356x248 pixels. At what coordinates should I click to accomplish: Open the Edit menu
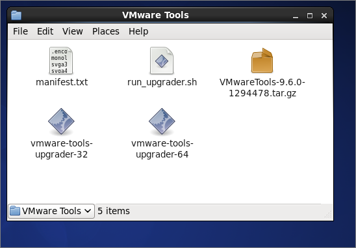click(x=45, y=31)
